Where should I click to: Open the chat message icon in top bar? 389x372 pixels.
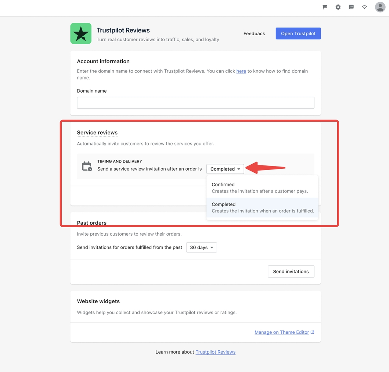click(351, 7)
